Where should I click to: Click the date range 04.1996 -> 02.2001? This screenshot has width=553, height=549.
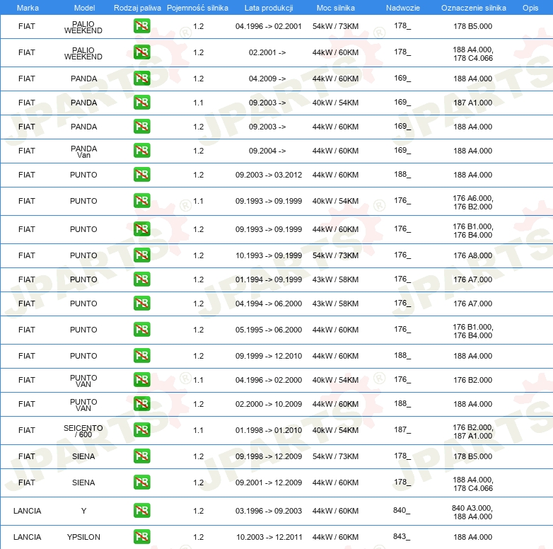pyautogui.click(x=269, y=26)
